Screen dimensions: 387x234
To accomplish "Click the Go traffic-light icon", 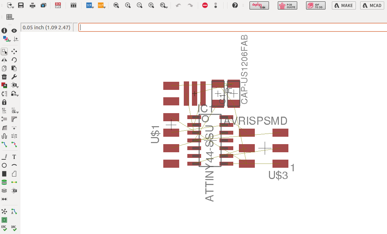I will click(x=216, y=5).
